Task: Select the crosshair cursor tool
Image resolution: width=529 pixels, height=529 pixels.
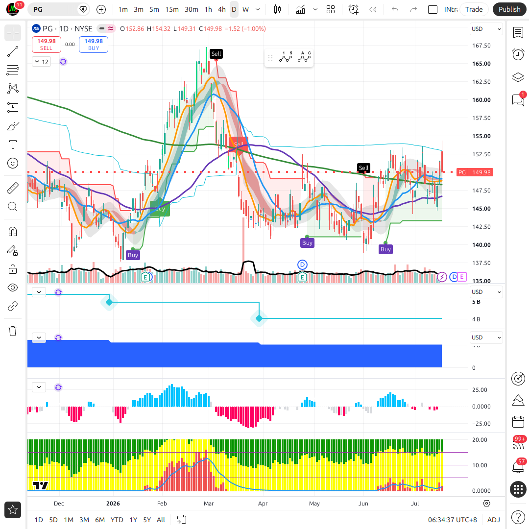Action: [13, 33]
